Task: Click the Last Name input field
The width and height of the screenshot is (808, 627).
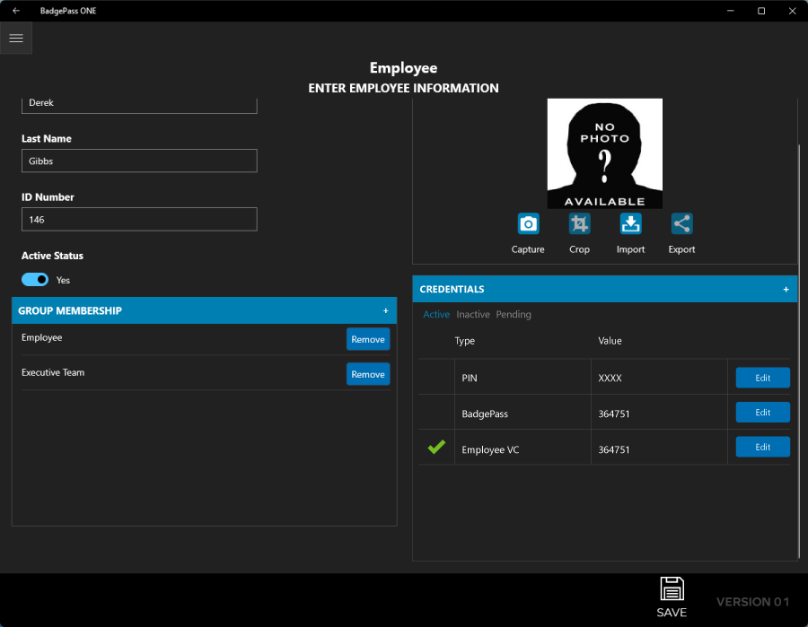Action: (139, 161)
